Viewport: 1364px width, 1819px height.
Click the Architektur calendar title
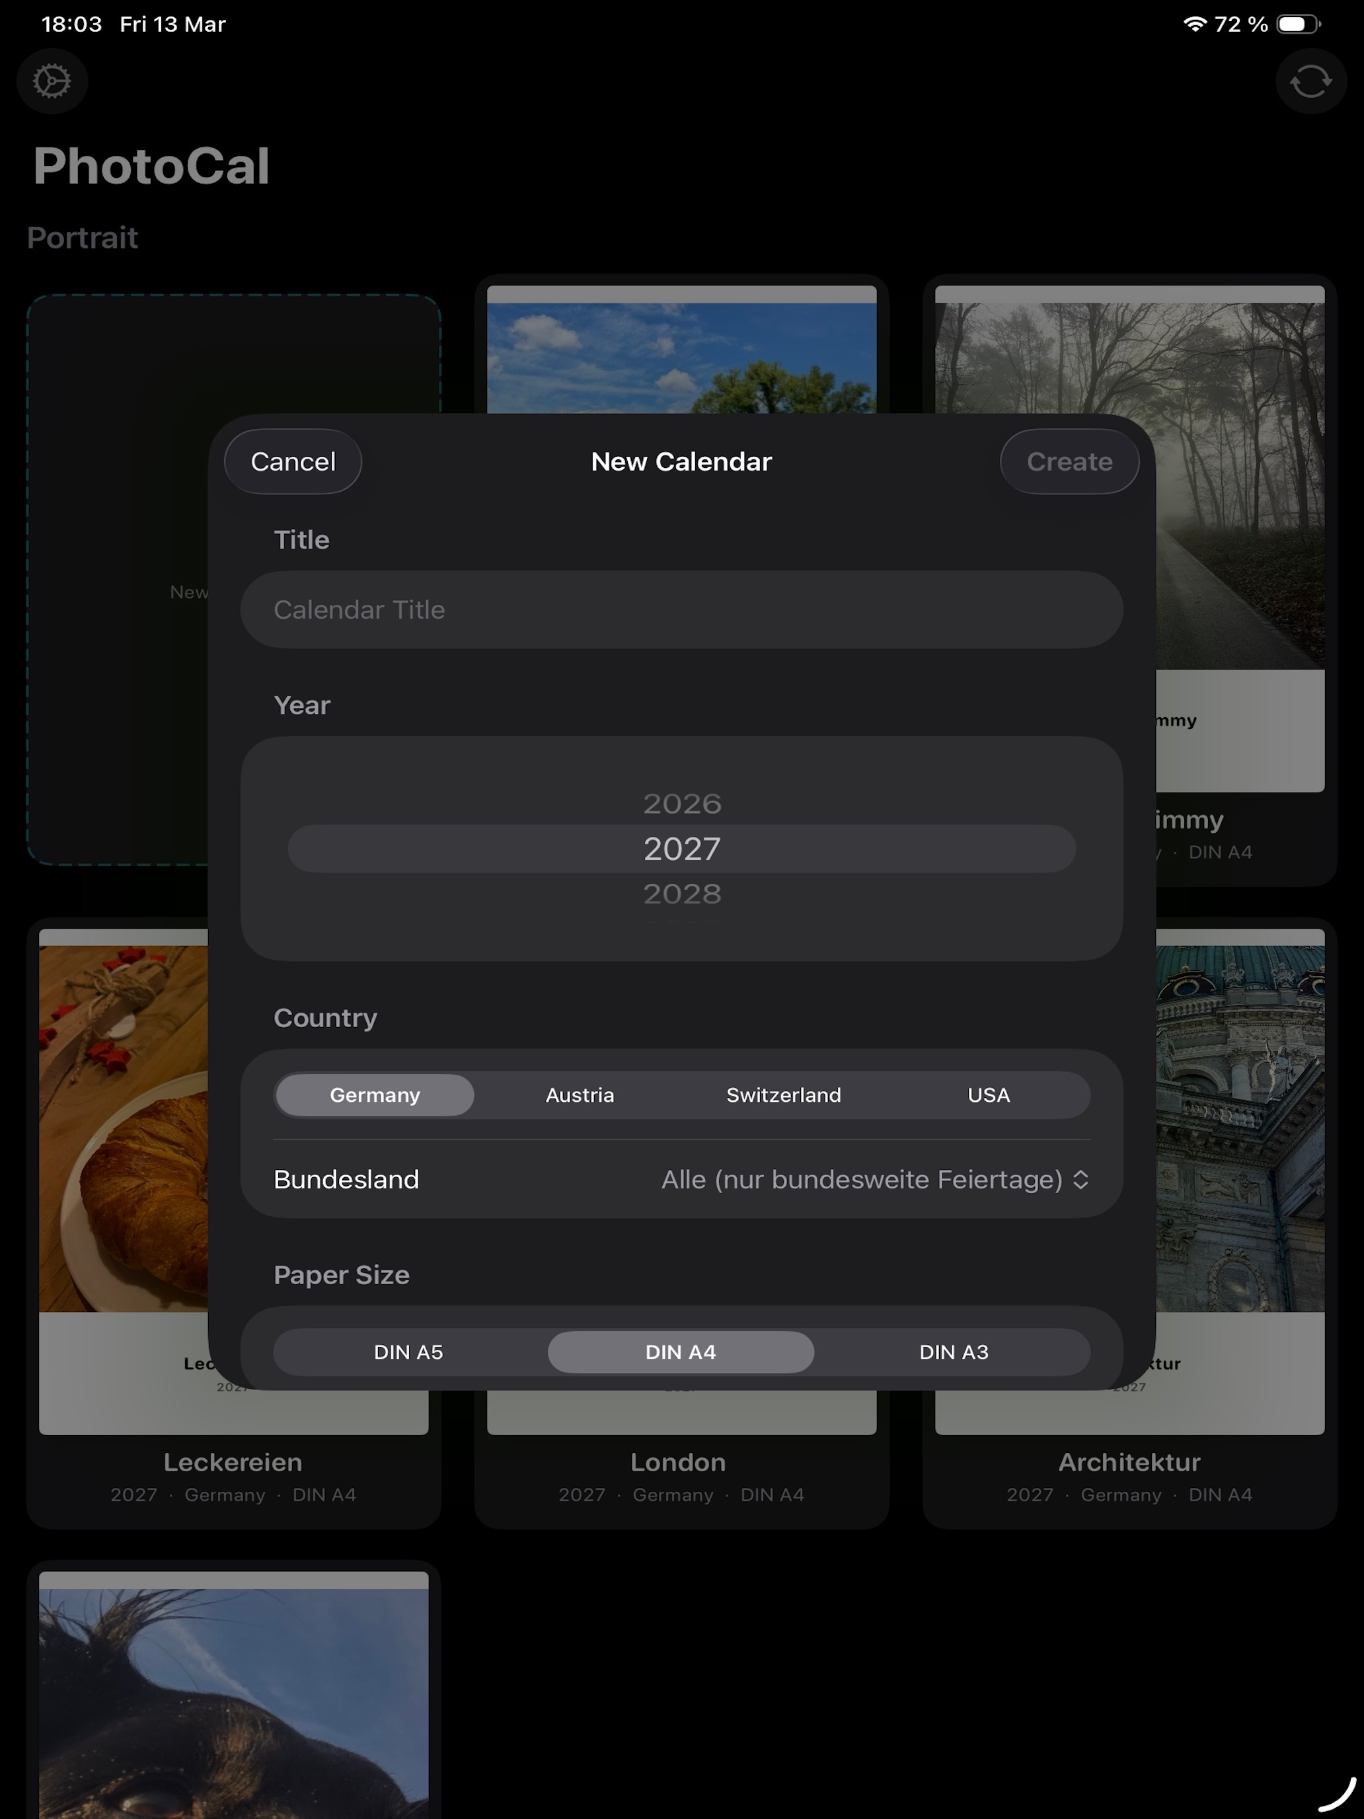[x=1129, y=1462]
